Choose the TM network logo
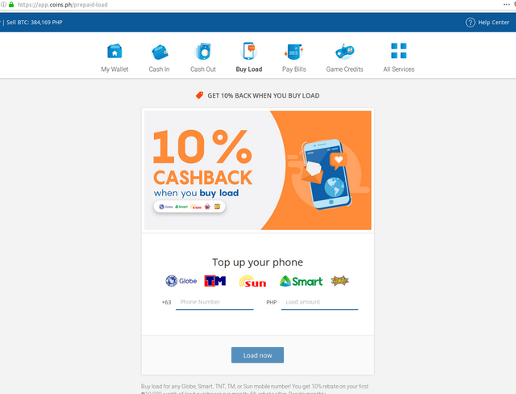Viewport: 516px width, 394px height. click(x=215, y=281)
